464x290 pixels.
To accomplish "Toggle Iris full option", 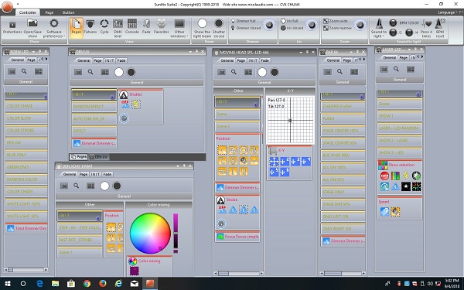I will (x=289, y=21).
